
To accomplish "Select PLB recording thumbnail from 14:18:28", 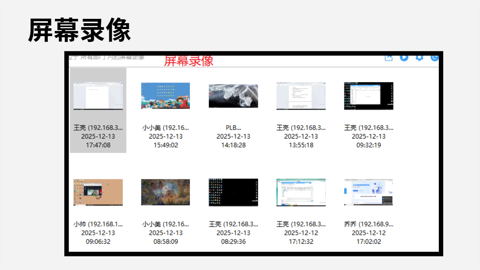I will [x=233, y=96].
